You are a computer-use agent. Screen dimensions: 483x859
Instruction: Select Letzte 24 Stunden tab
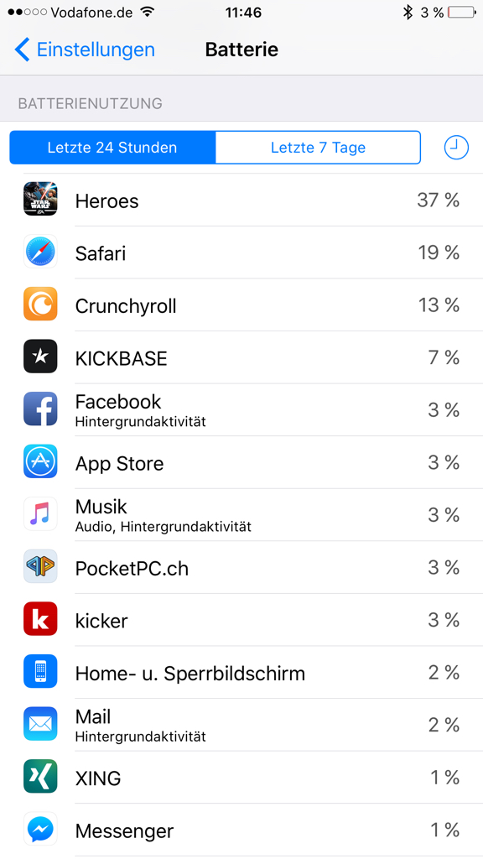[112, 148]
